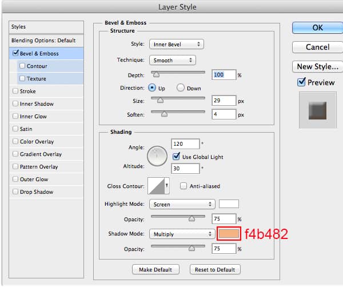Enable the Anti-aliased checkbox
This screenshot has height=287, width=343.
coord(184,186)
